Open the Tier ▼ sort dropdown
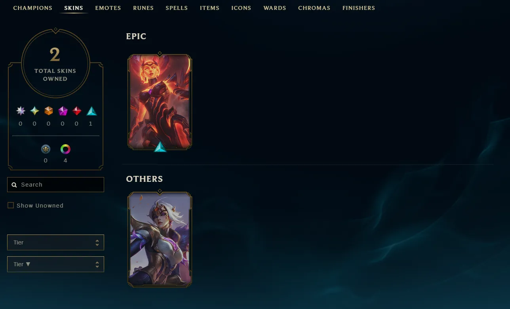 (55, 264)
